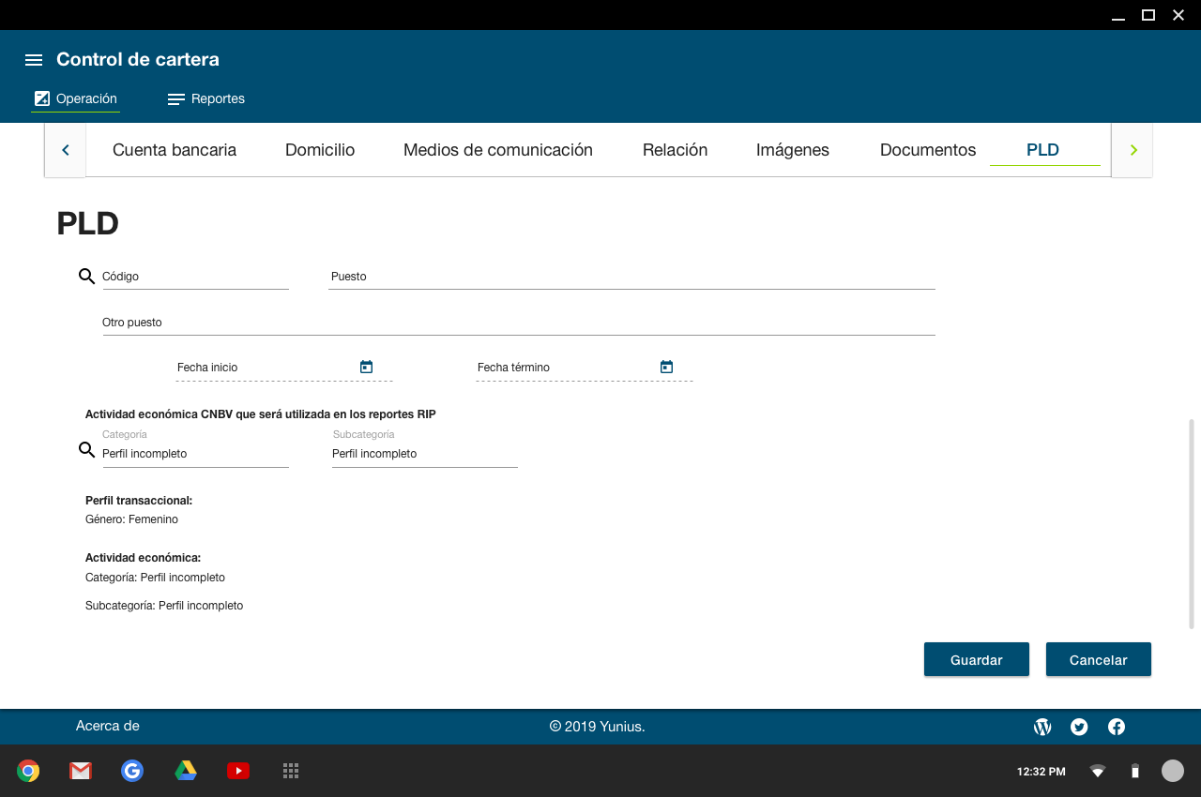Open the Reportes menu
Screen dimensions: 1201x797
coord(206,99)
